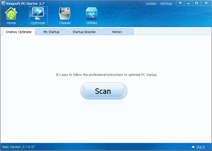Open the History tab
Image resolution: width=212 pixels, height=151 pixels.
pos(117,32)
